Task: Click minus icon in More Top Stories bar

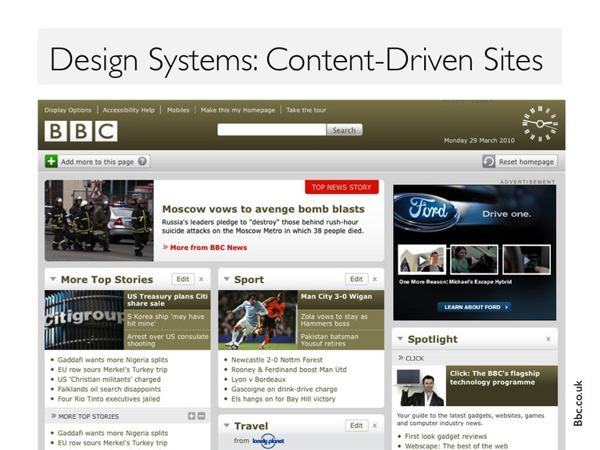Action: tap(202, 416)
